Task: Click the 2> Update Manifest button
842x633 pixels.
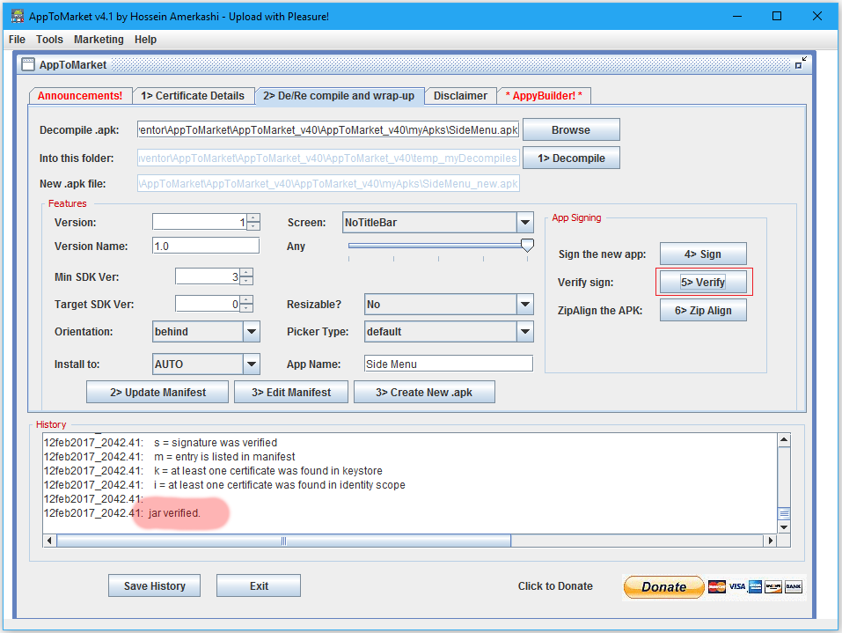Action: tap(157, 393)
